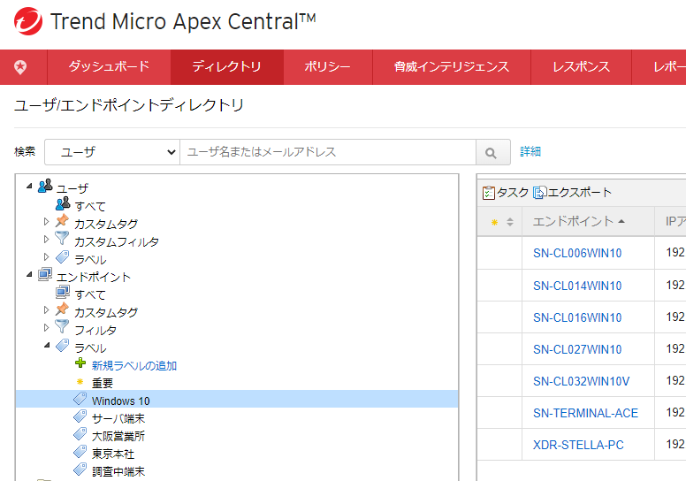This screenshot has width=686, height=481.
Task: Click the search magnifier button
Action: click(492, 152)
